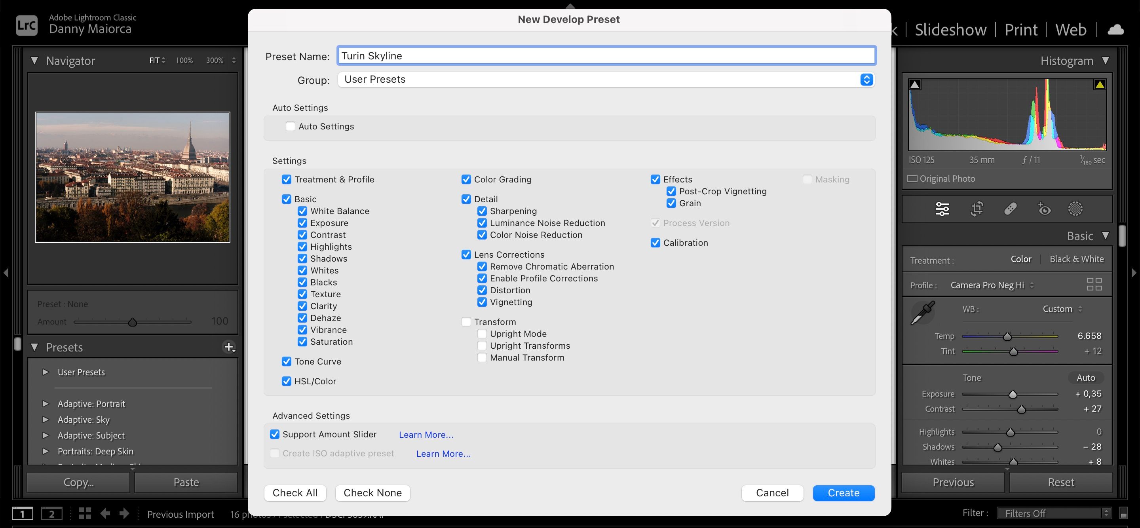Screen dimensions: 1140x528
Task: Open the Masking tool
Action: pyautogui.click(x=1075, y=209)
